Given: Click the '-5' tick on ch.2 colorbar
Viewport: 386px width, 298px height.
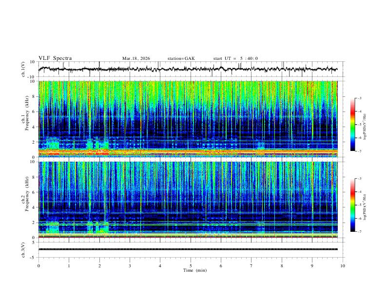Looking at the screenshot, I should (x=359, y=205).
